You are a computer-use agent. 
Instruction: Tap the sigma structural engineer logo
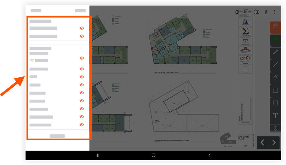245,32
